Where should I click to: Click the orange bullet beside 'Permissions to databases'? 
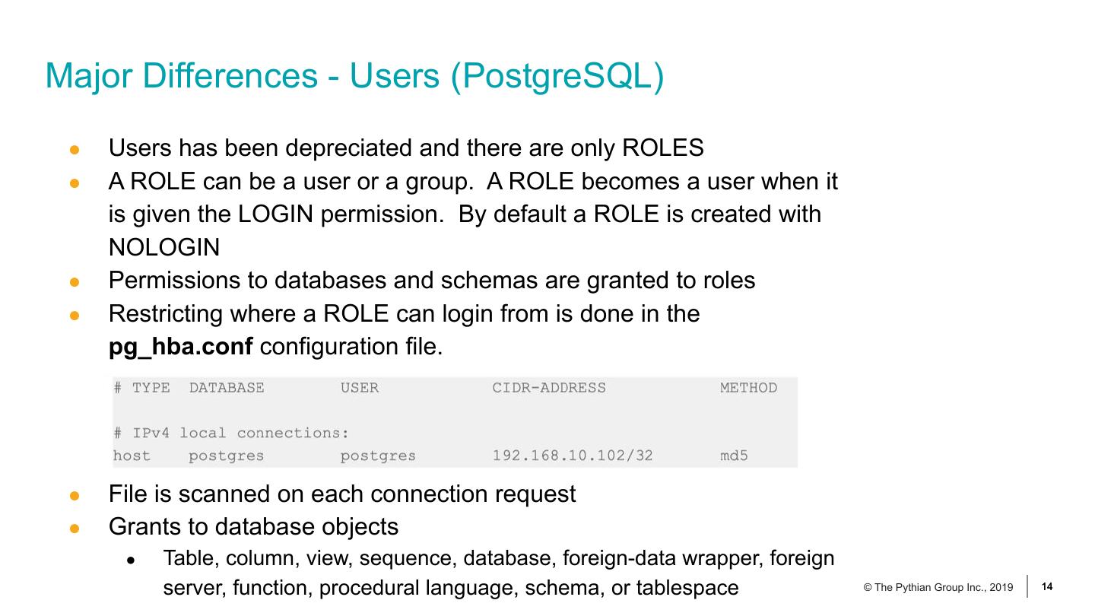pyautogui.click(x=75, y=282)
